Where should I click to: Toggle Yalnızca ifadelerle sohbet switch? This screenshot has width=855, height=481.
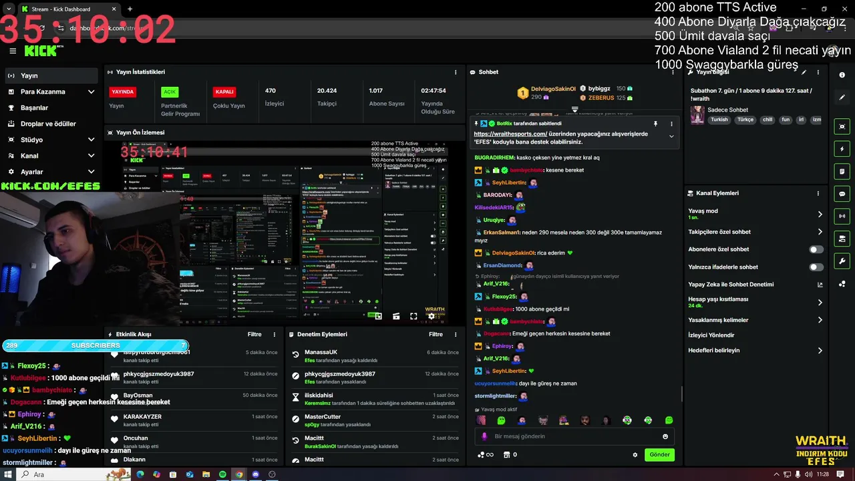pyautogui.click(x=816, y=267)
